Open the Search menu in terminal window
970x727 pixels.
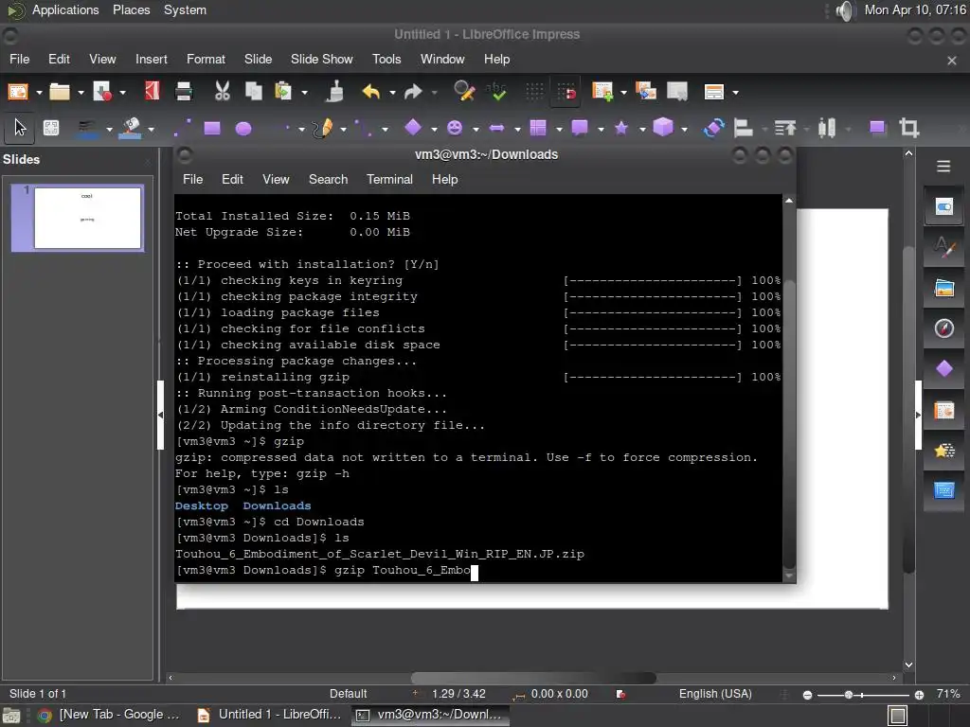(328, 179)
